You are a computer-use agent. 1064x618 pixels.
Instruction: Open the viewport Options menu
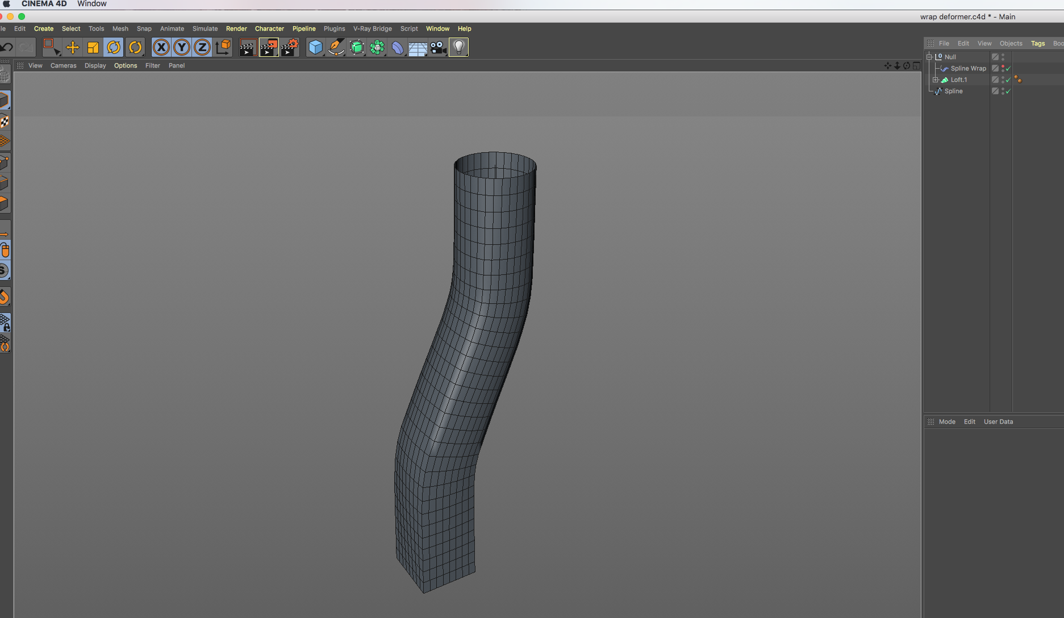126,65
